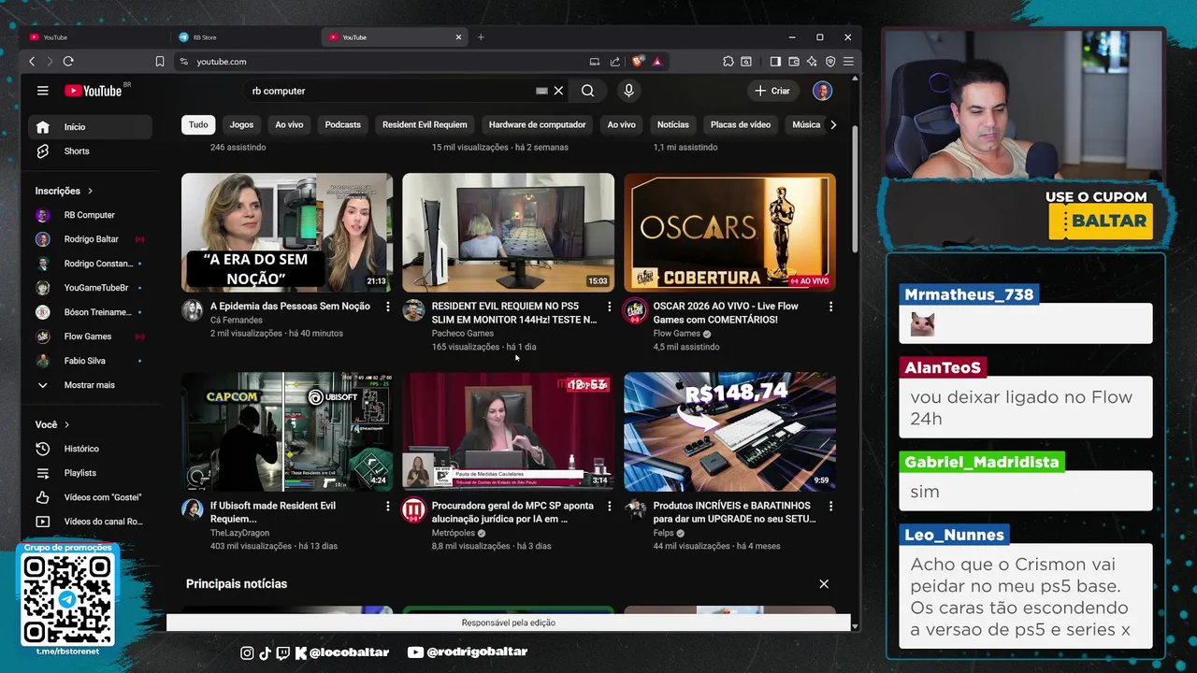Open the account avatar menu
1197x673 pixels.
(x=822, y=91)
